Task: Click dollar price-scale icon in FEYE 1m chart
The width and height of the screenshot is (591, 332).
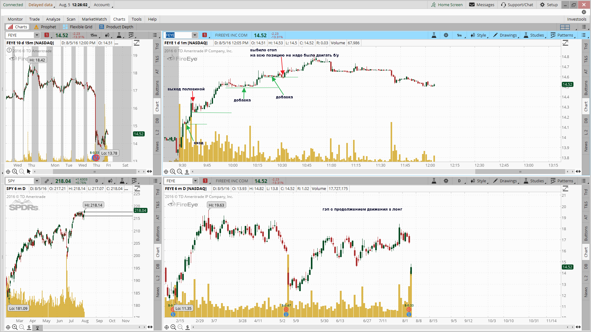Action: pyautogui.click(x=187, y=172)
